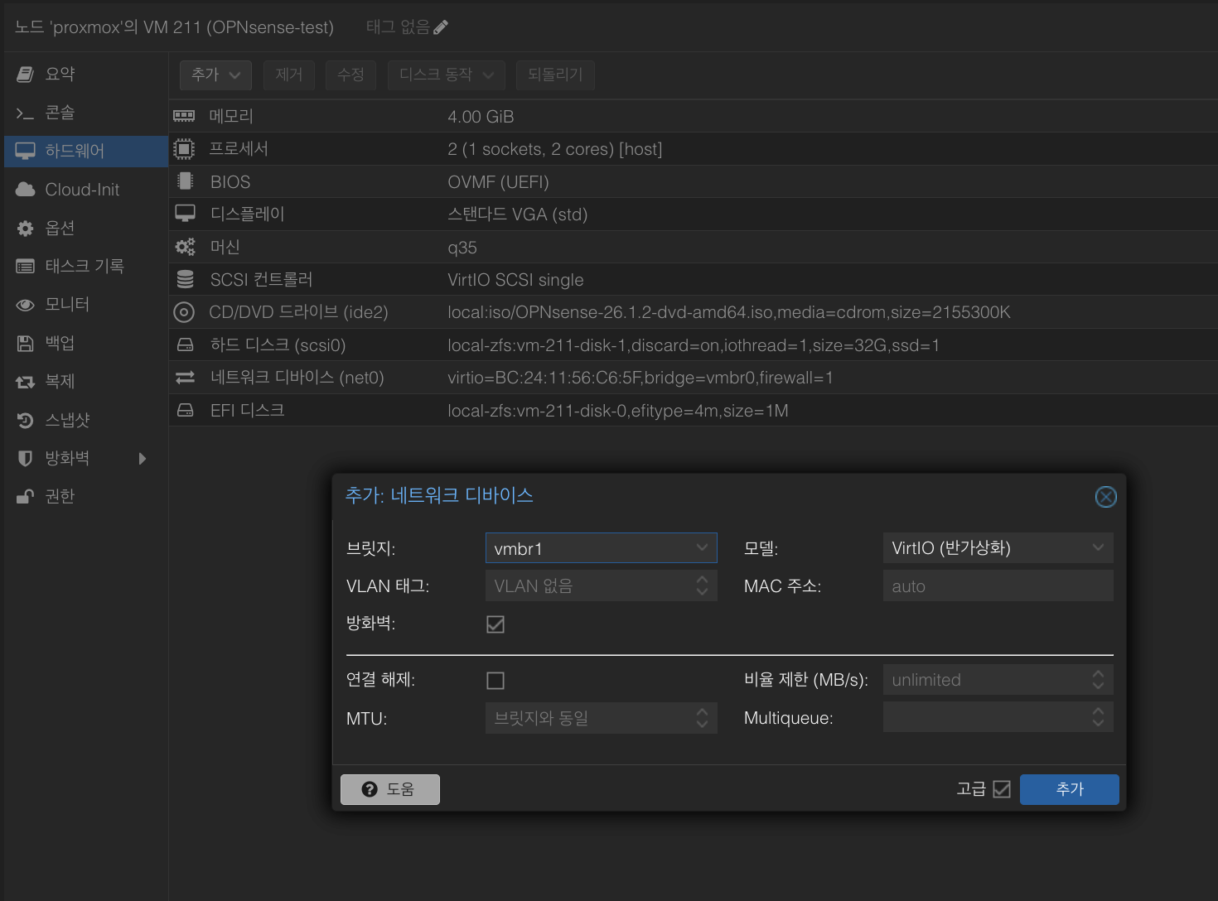This screenshot has height=901, width=1218.
Task: Click the blue add (추가) button in dialog
Action: (x=1069, y=789)
